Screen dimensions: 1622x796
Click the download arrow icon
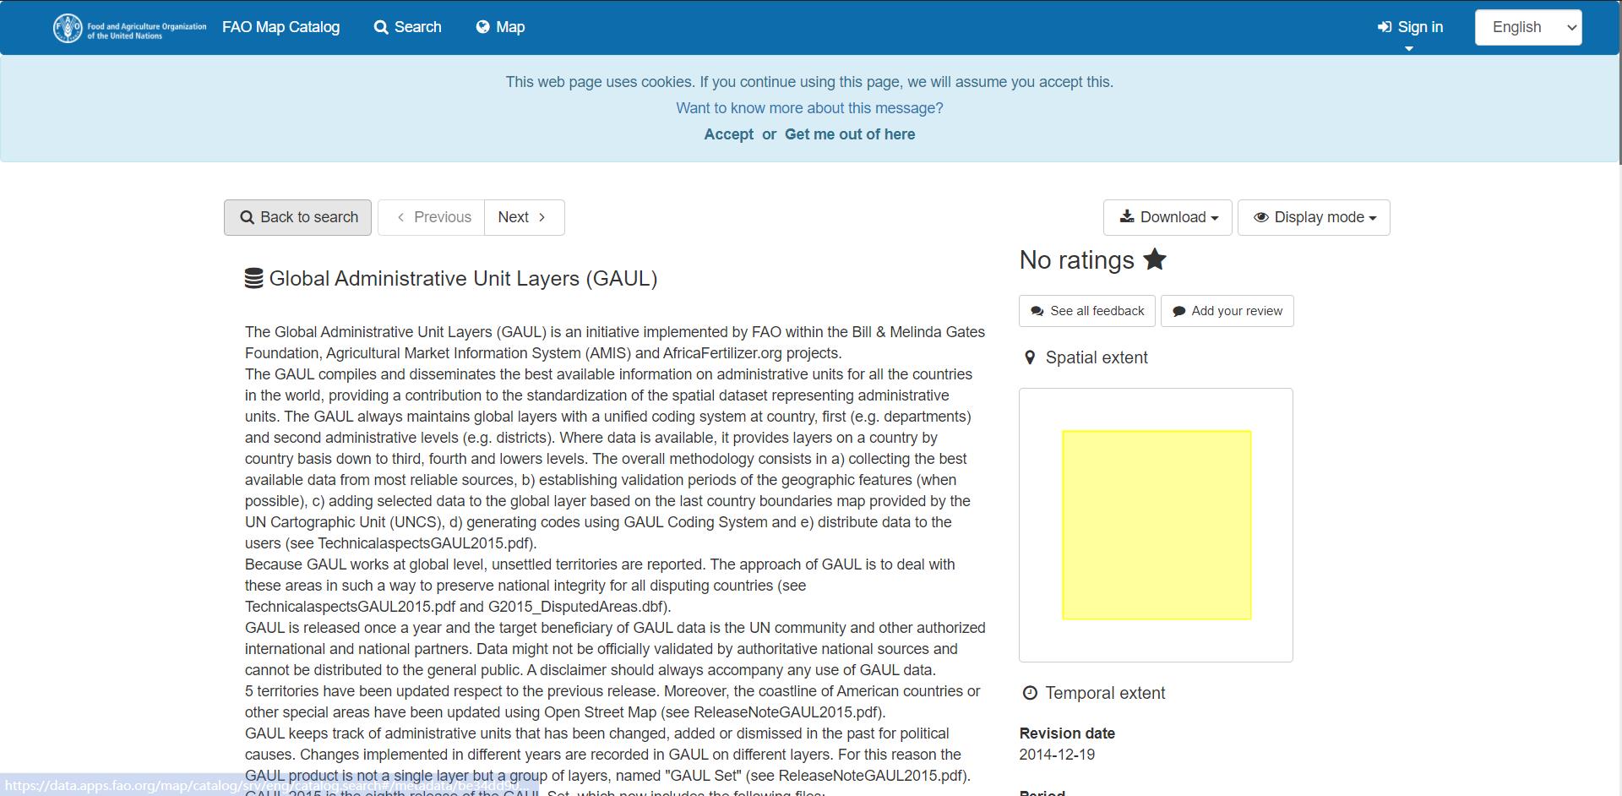pos(1127,216)
